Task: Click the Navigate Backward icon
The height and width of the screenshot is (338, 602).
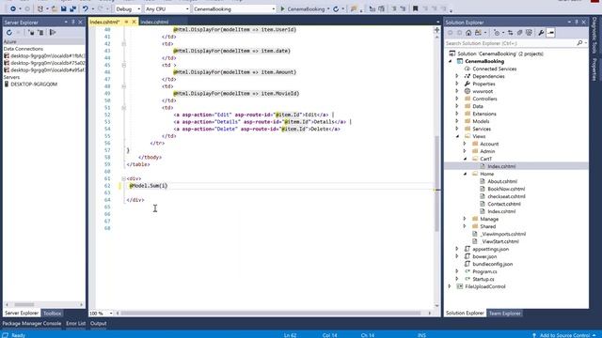Action: point(12,8)
